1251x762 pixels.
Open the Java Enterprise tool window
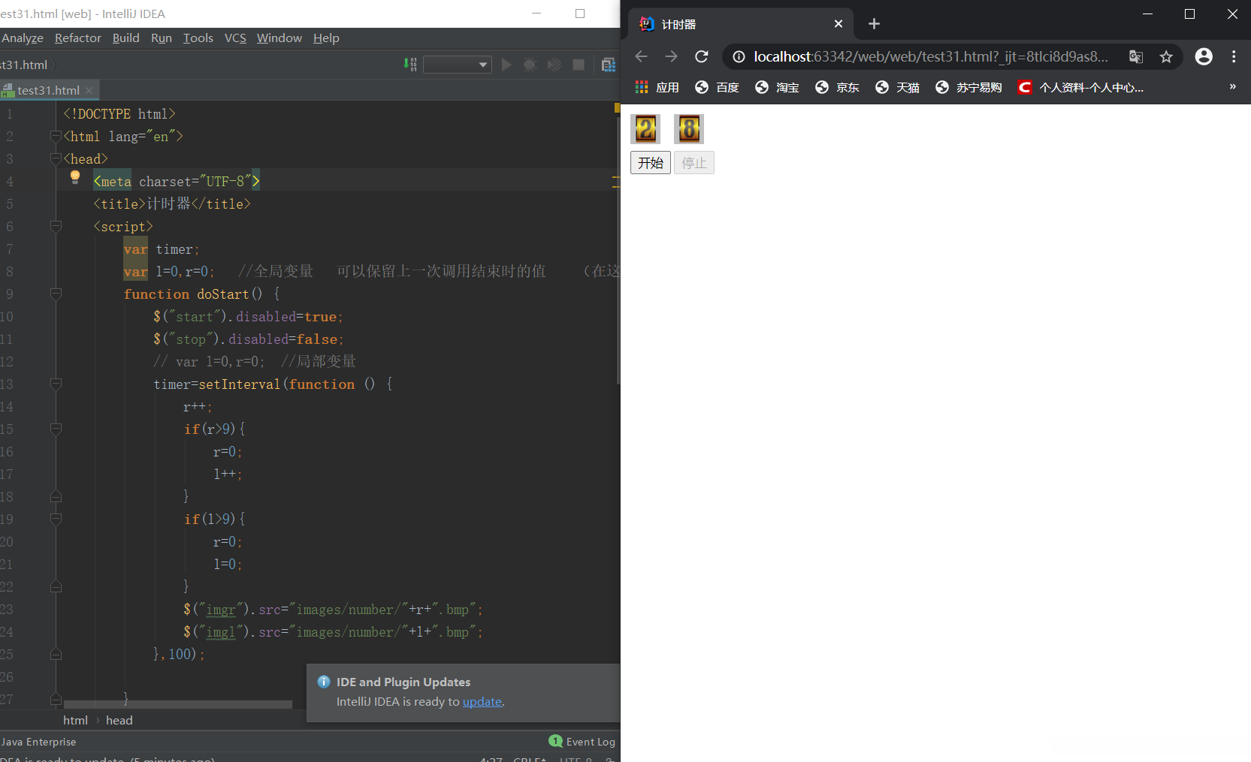pyautogui.click(x=38, y=742)
